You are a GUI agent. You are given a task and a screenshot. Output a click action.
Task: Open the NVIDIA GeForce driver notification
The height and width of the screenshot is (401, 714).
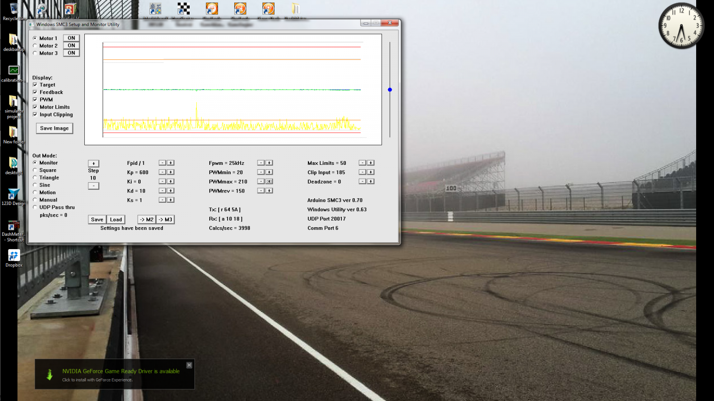(x=115, y=374)
